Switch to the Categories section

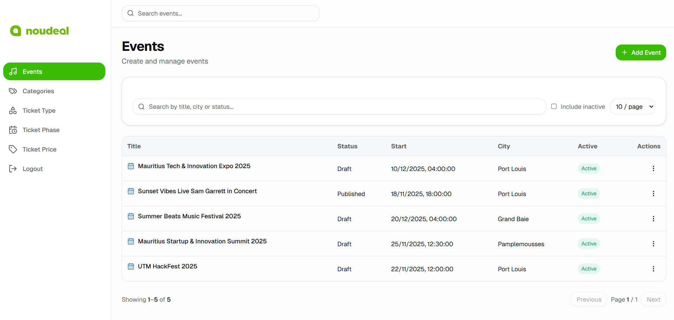pos(38,91)
